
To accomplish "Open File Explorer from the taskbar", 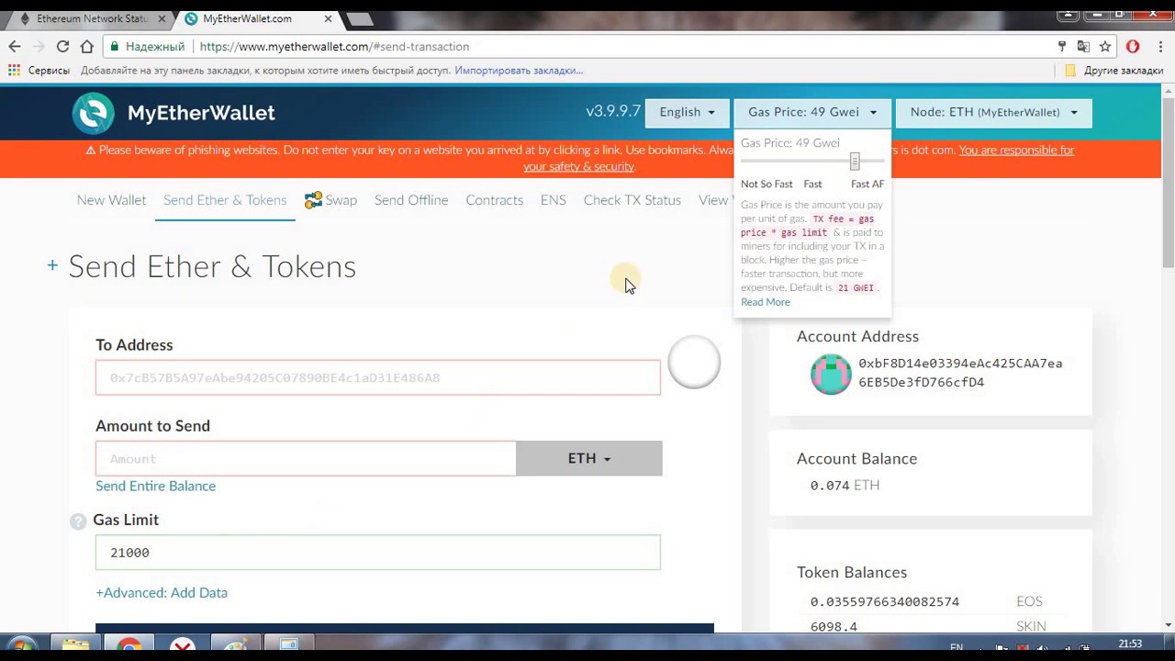I will [x=76, y=646].
